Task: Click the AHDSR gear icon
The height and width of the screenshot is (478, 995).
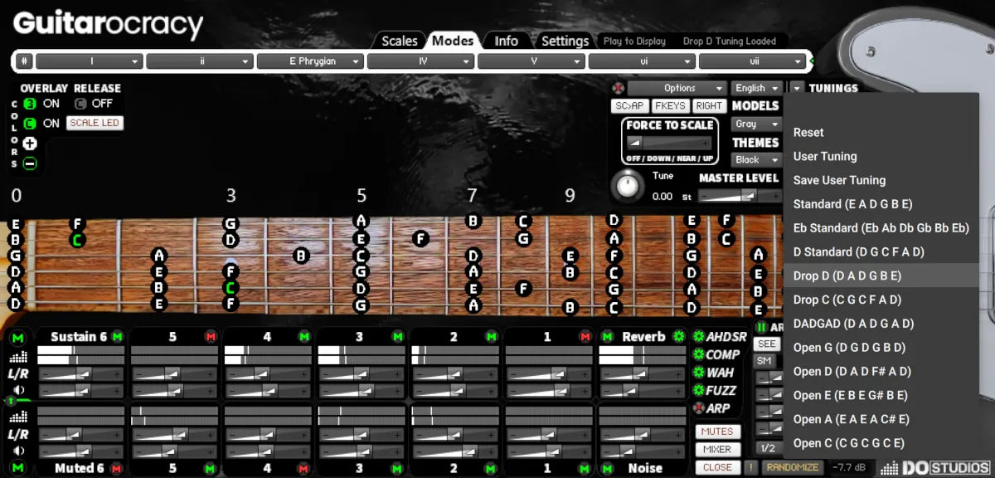Action: pos(698,336)
